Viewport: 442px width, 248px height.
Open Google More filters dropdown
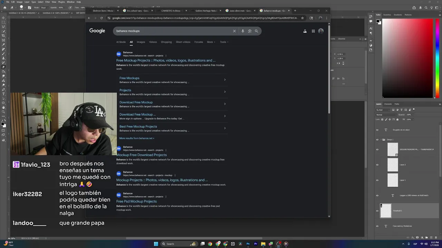[211, 42]
